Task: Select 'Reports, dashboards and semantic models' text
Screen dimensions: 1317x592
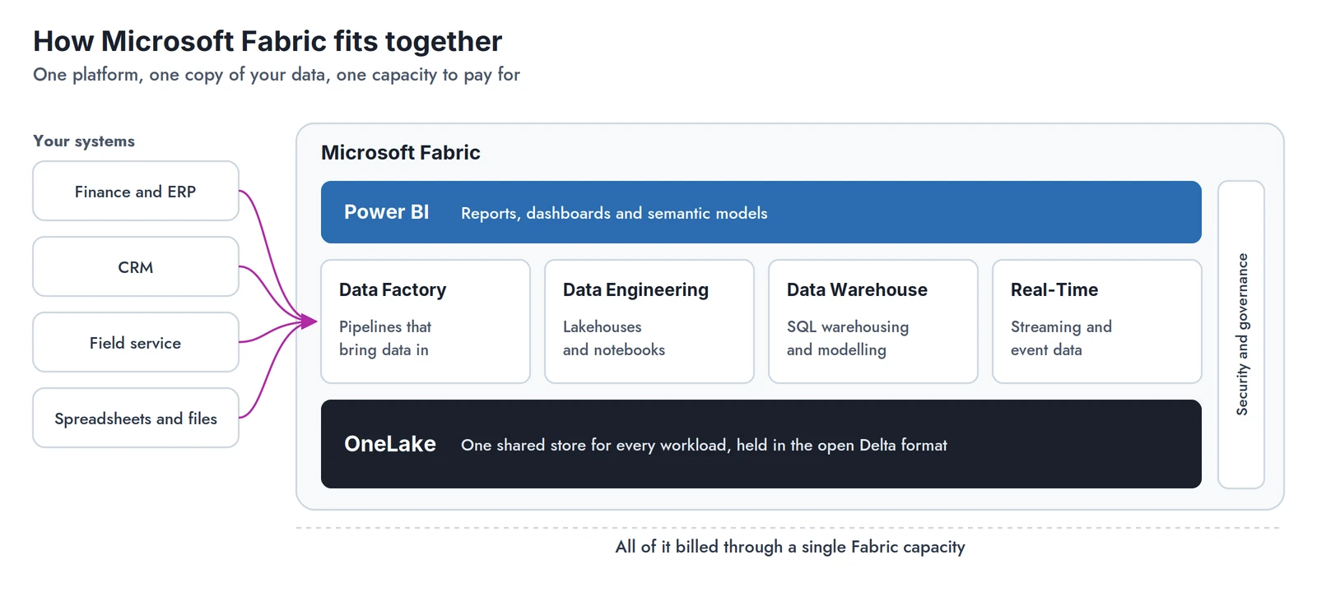Action: 614,213
